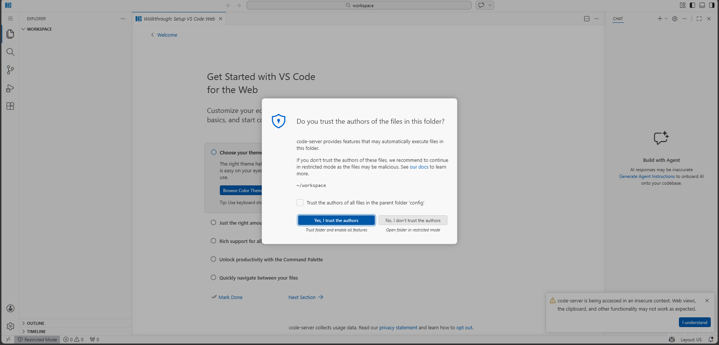The image size is (719, 345).
Task: Open the new chat dropdown arrow
Action: tap(666, 19)
